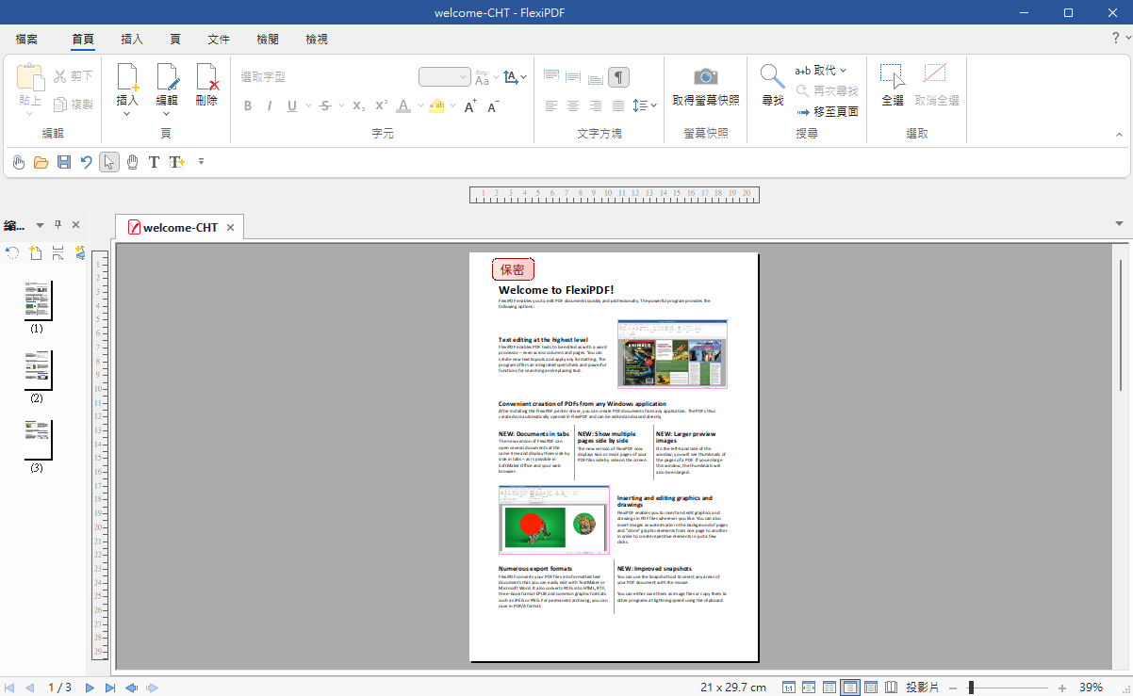Expand the 插入 page dropdown

(x=127, y=114)
